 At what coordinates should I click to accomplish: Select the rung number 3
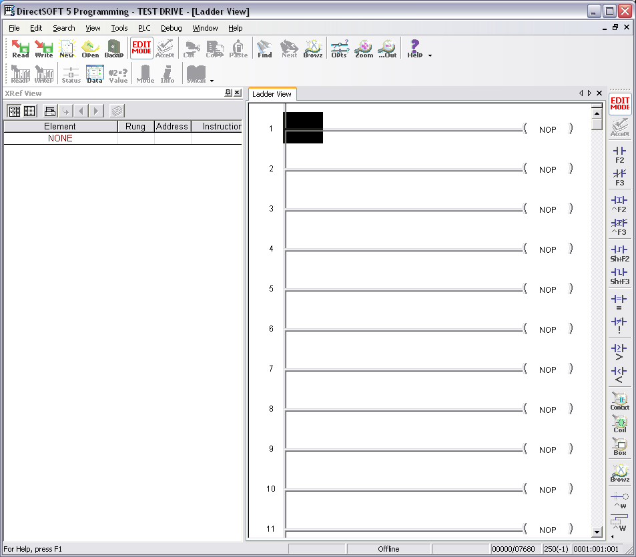pyautogui.click(x=272, y=209)
